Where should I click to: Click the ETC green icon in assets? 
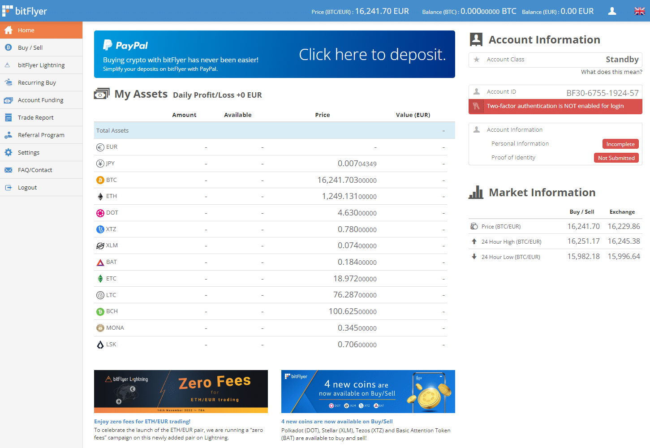100,279
